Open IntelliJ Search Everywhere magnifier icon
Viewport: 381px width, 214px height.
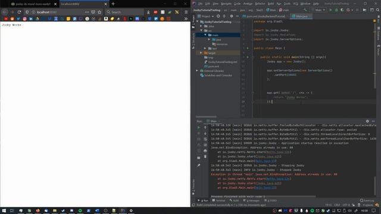point(377,10)
